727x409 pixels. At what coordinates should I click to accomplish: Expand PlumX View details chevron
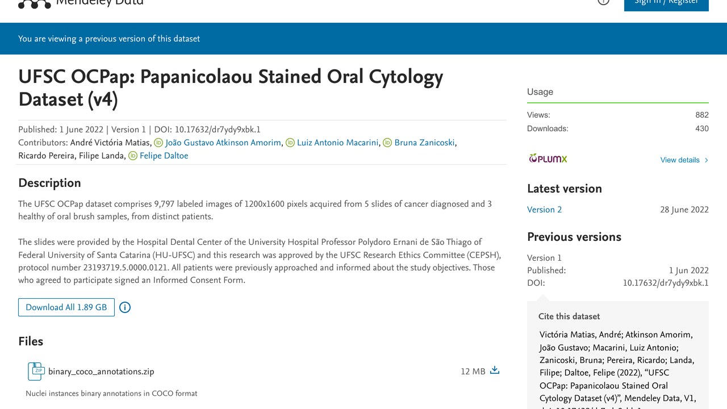(x=707, y=160)
